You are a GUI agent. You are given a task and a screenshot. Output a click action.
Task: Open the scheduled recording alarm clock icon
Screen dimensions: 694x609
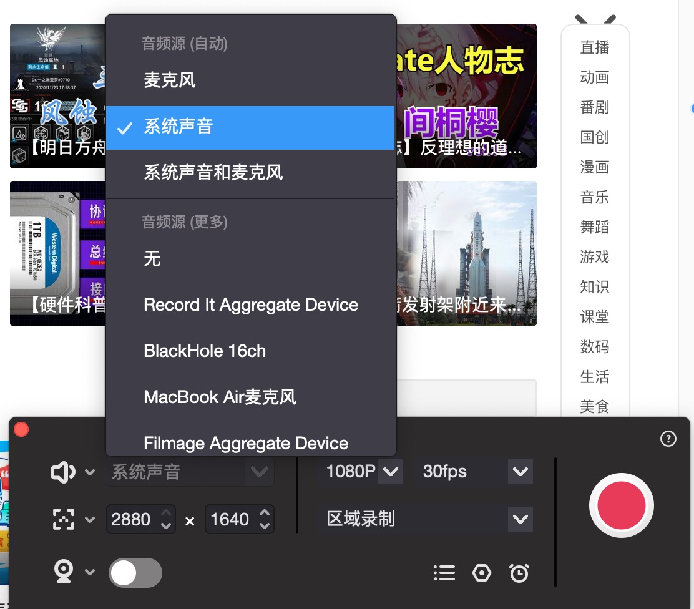click(x=519, y=573)
